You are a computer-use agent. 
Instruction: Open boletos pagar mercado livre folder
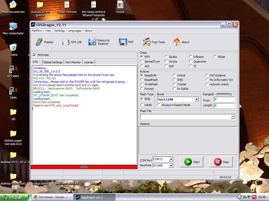point(13,138)
